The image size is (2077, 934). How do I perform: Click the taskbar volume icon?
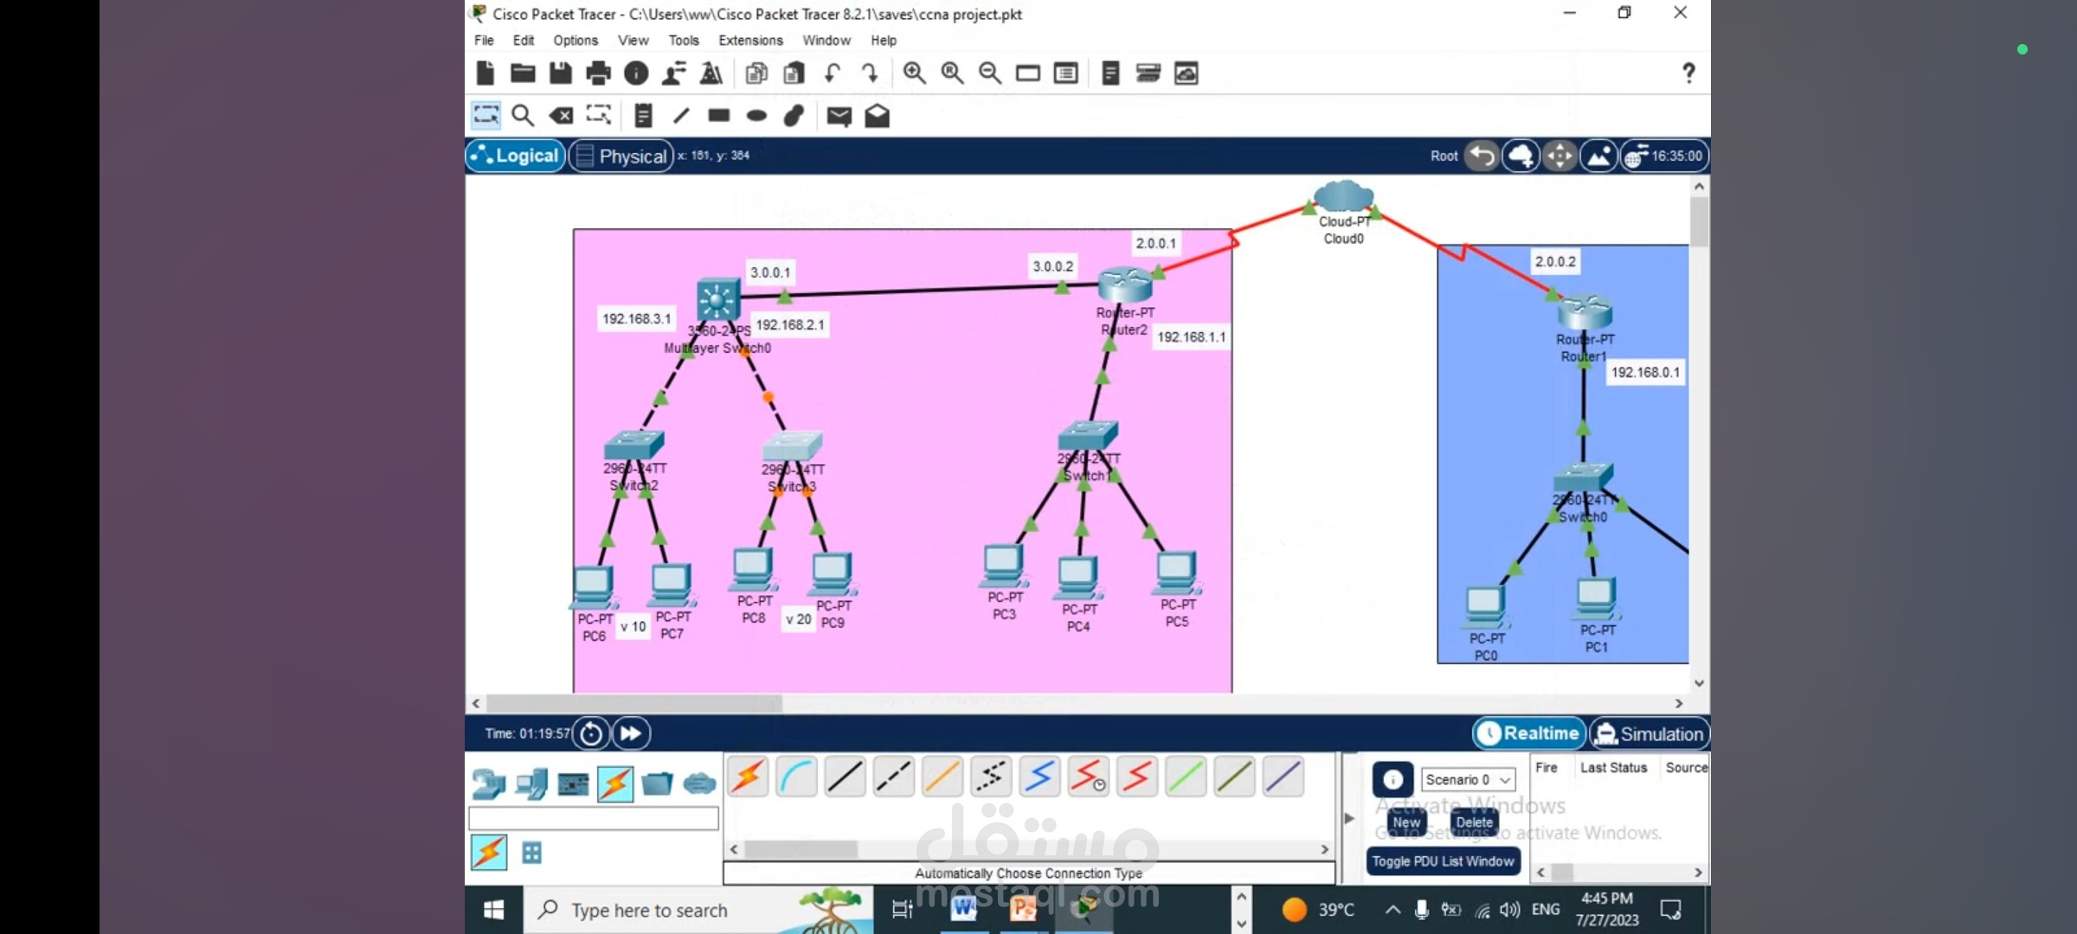[x=1510, y=910]
